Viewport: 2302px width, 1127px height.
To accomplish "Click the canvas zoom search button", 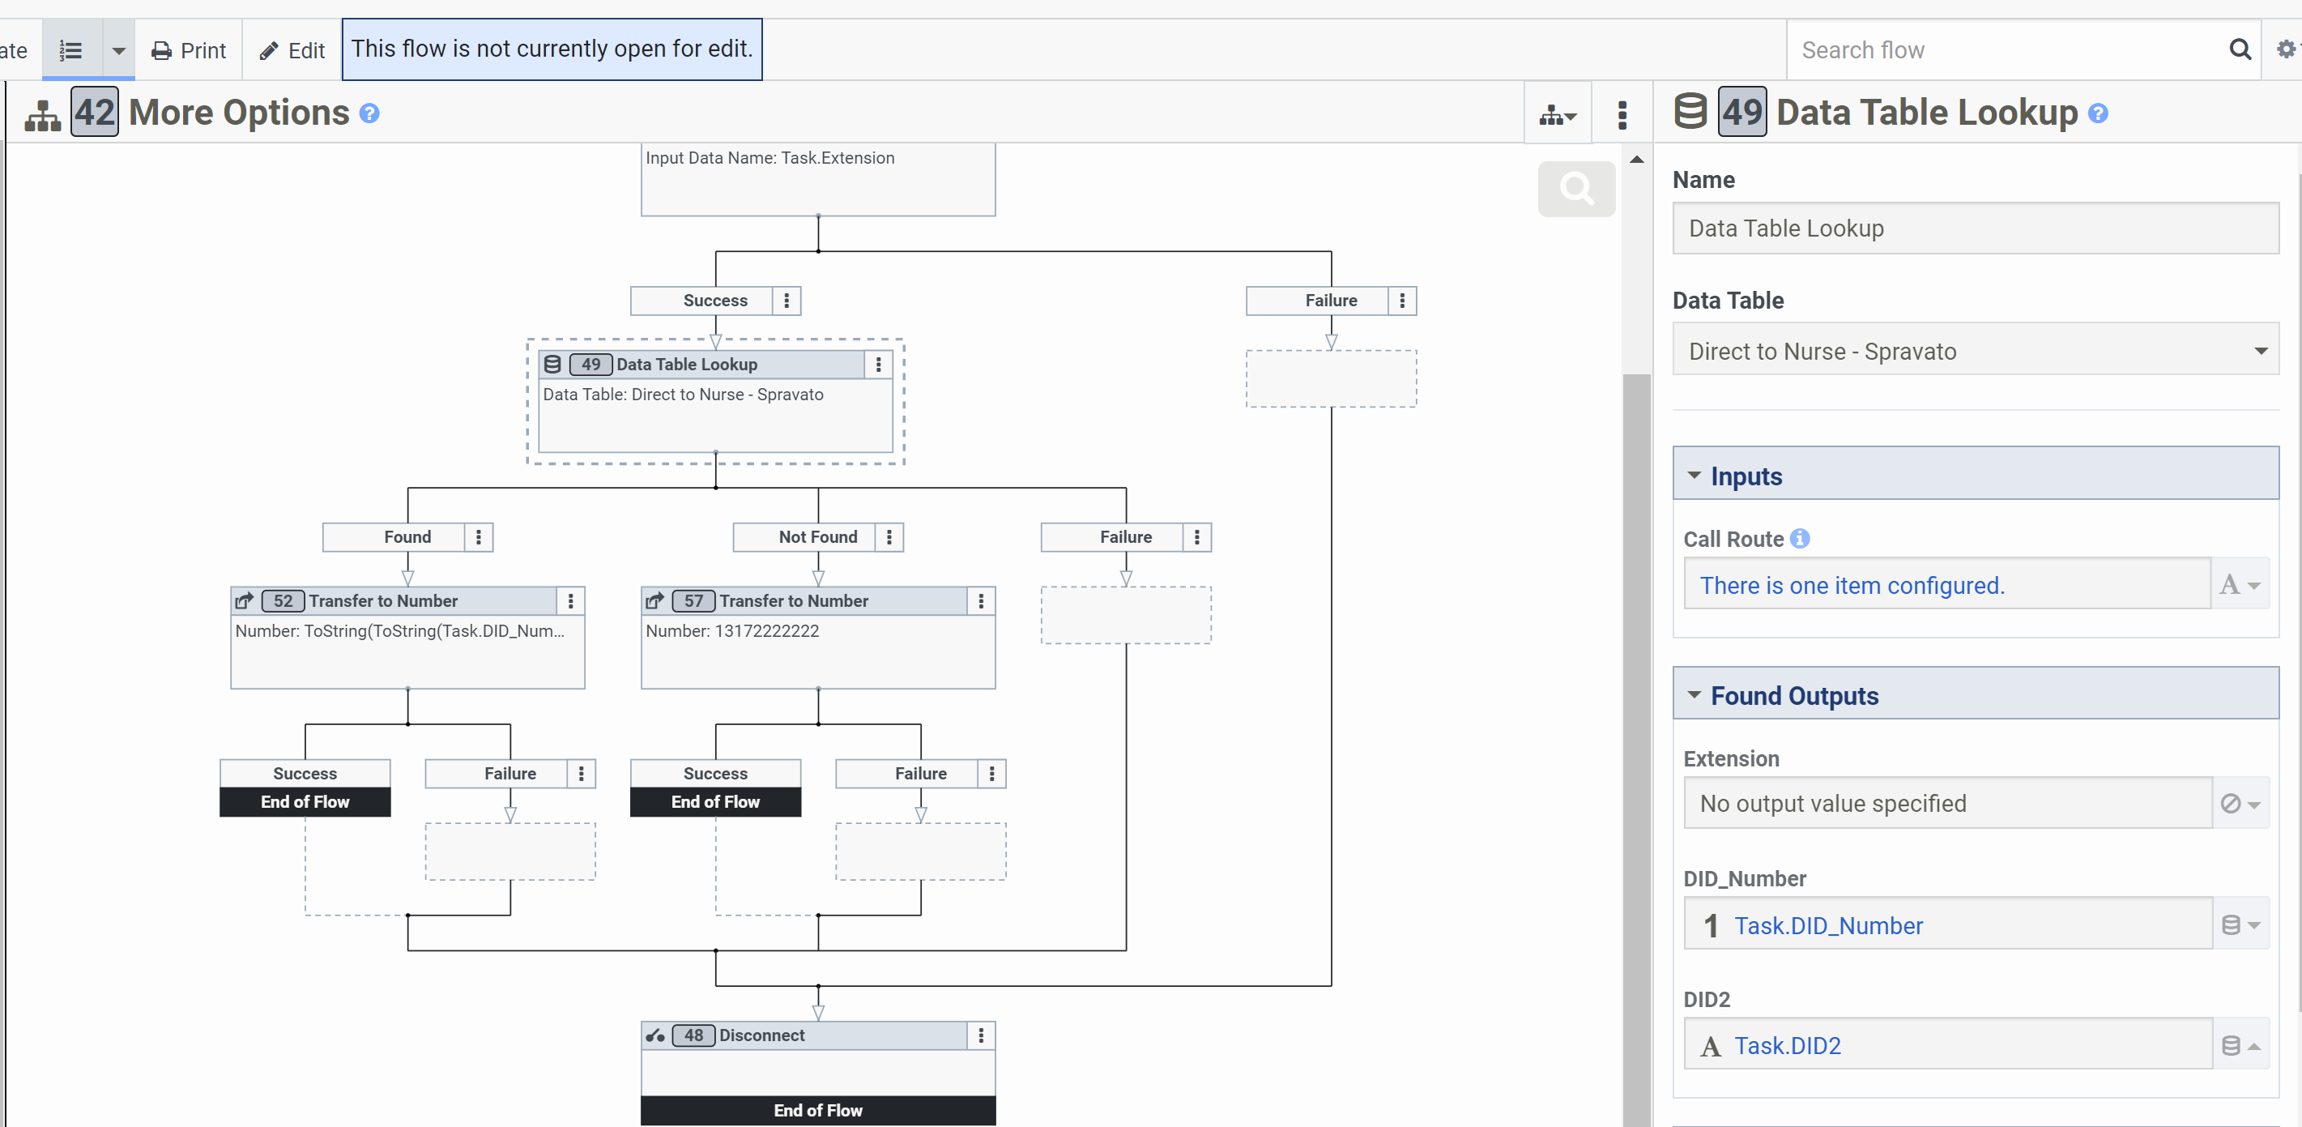I will pos(1576,189).
